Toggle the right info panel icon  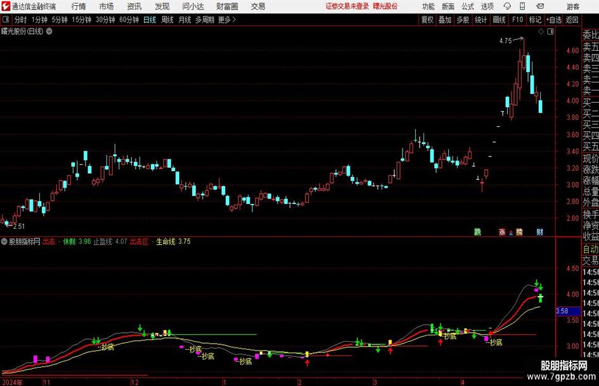click(x=550, y=32)
